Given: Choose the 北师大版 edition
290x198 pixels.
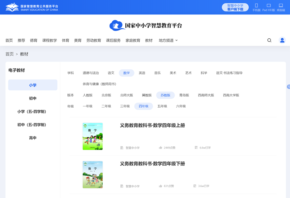Looking at the screenshot, I should pos(127,95).
